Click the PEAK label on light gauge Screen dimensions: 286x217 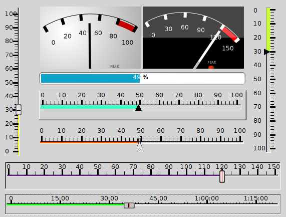[x=115, y=67]
